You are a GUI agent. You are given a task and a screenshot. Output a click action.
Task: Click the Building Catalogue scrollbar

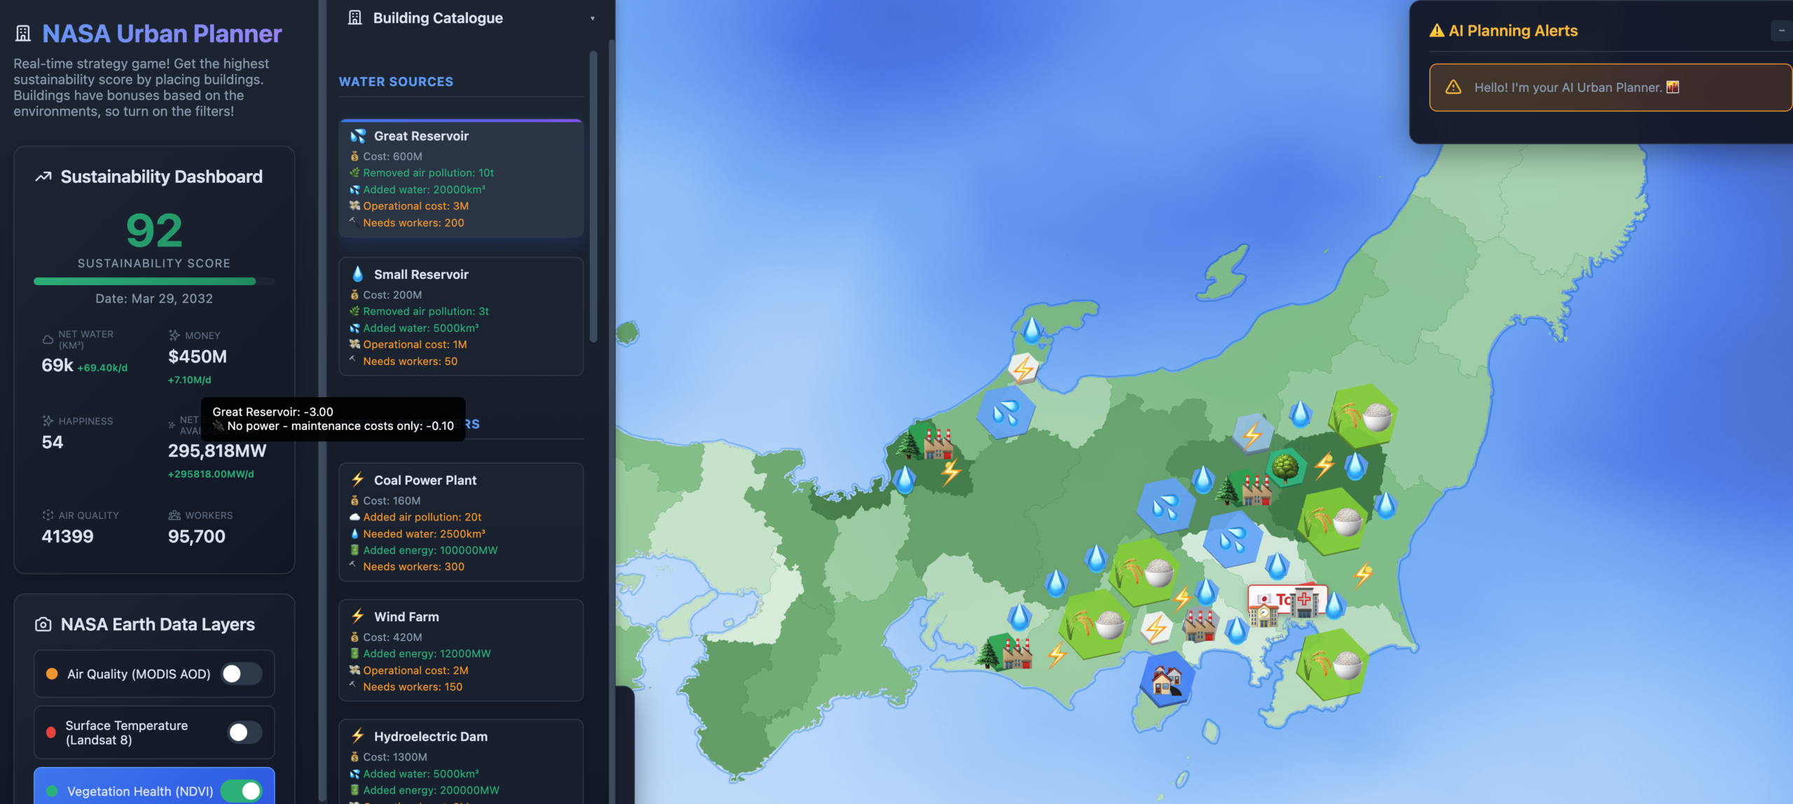click(593, 196)
